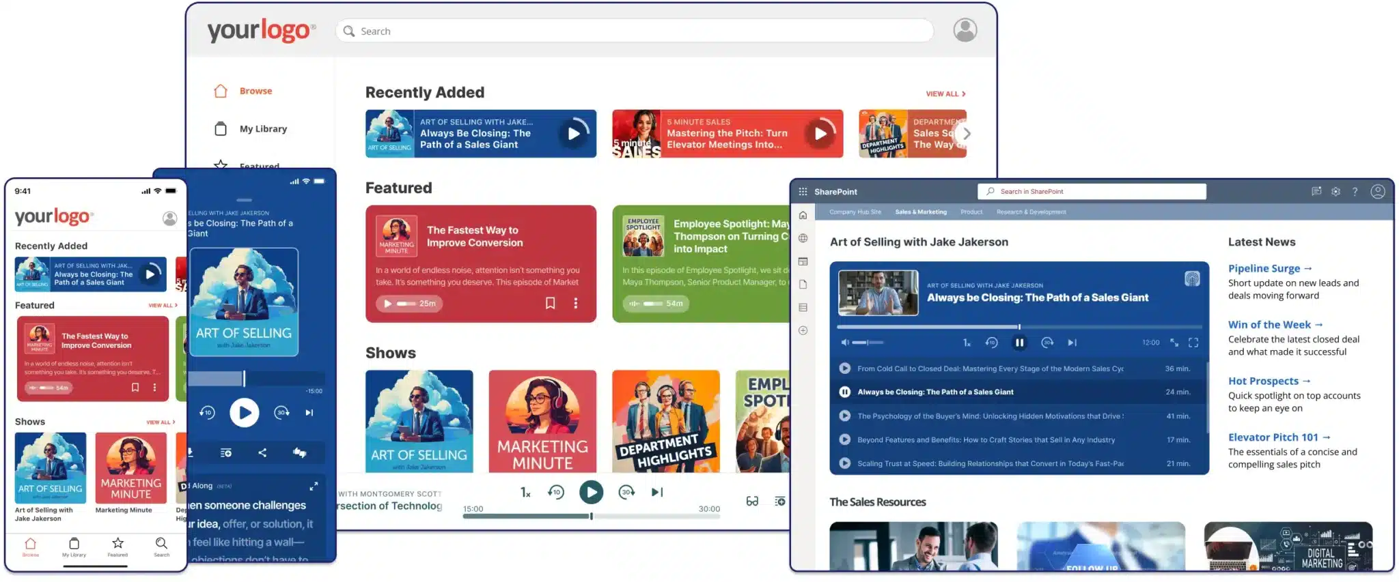Click the 54m pill on desktop Employee Spotlight card

[x=656, y=304]
